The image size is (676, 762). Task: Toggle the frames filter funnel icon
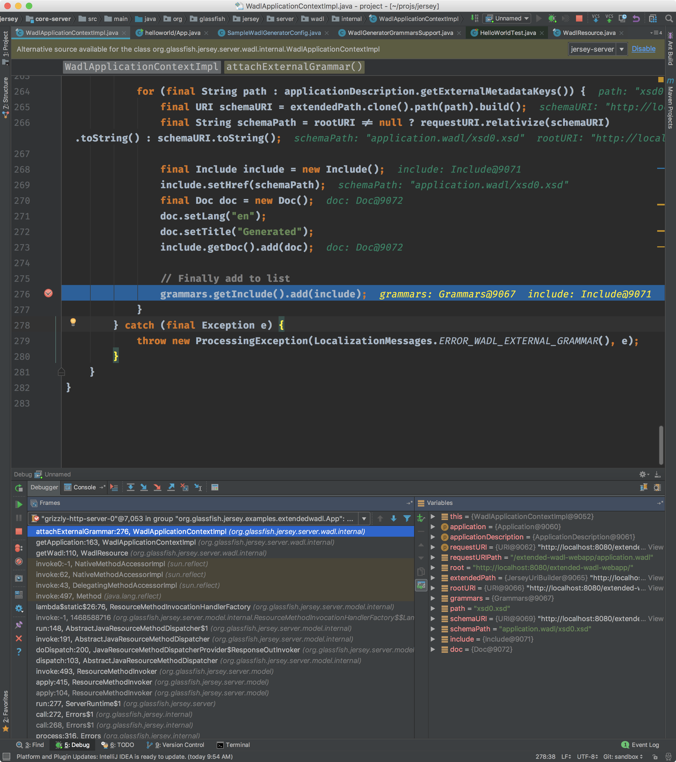point(407,519)
